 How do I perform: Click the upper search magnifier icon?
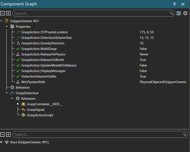[171, 13]
